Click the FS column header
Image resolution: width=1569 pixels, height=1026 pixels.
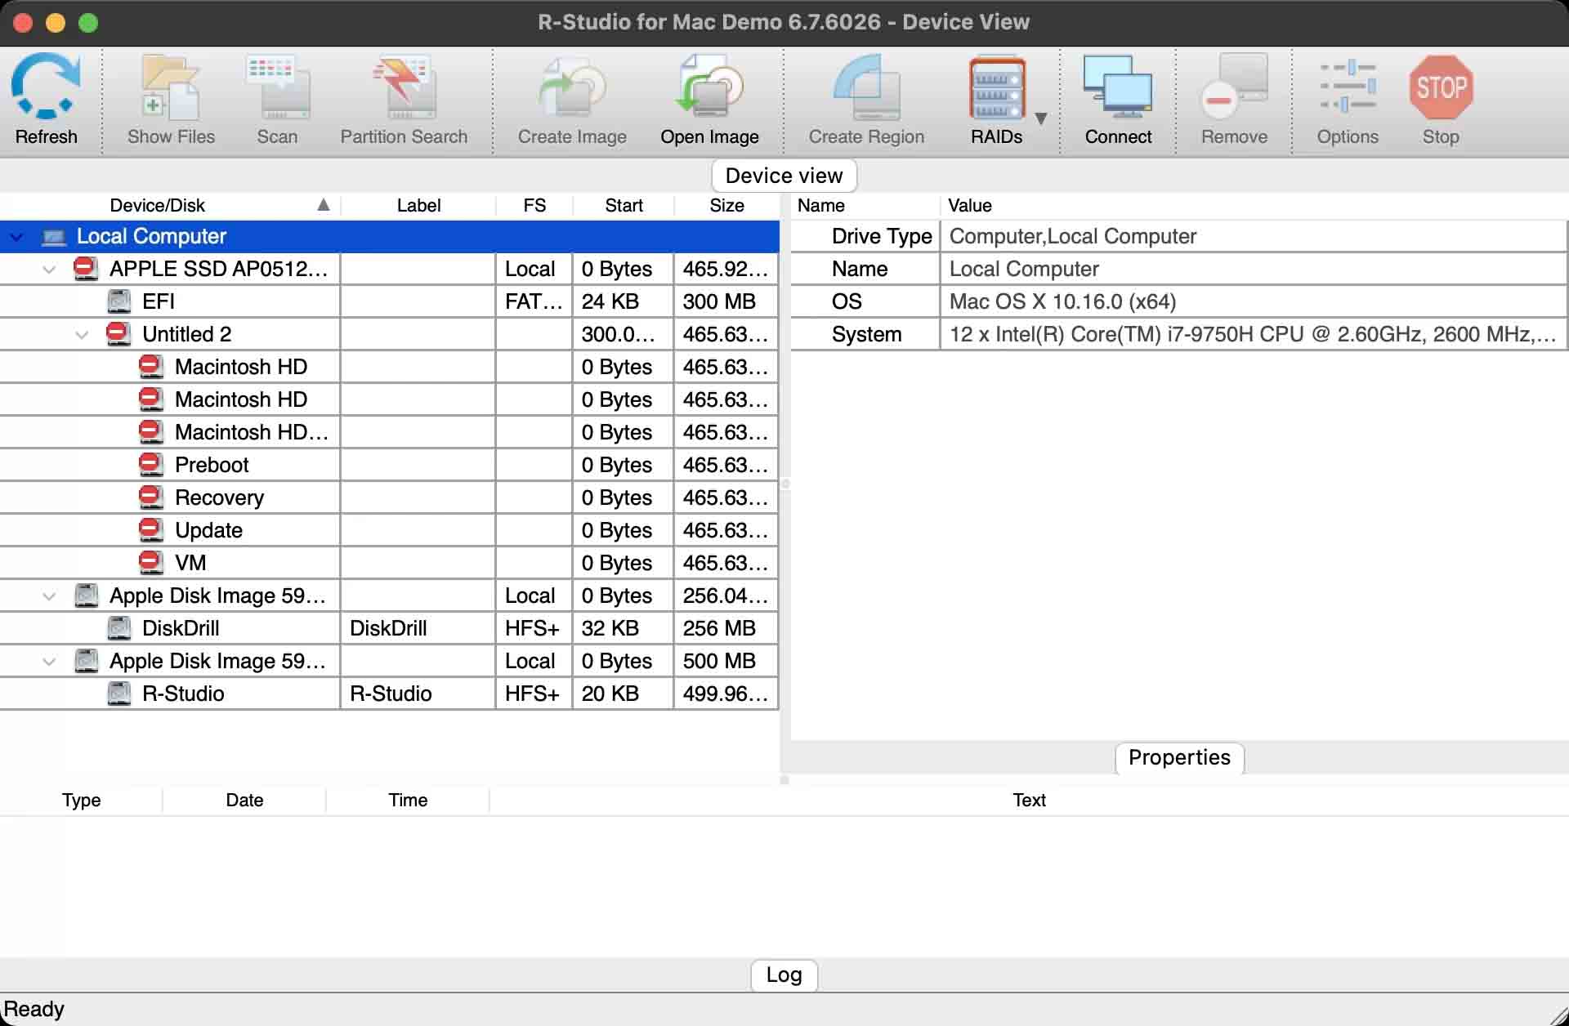534,205
